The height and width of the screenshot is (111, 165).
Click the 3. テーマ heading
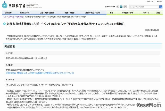pos(10,80)
